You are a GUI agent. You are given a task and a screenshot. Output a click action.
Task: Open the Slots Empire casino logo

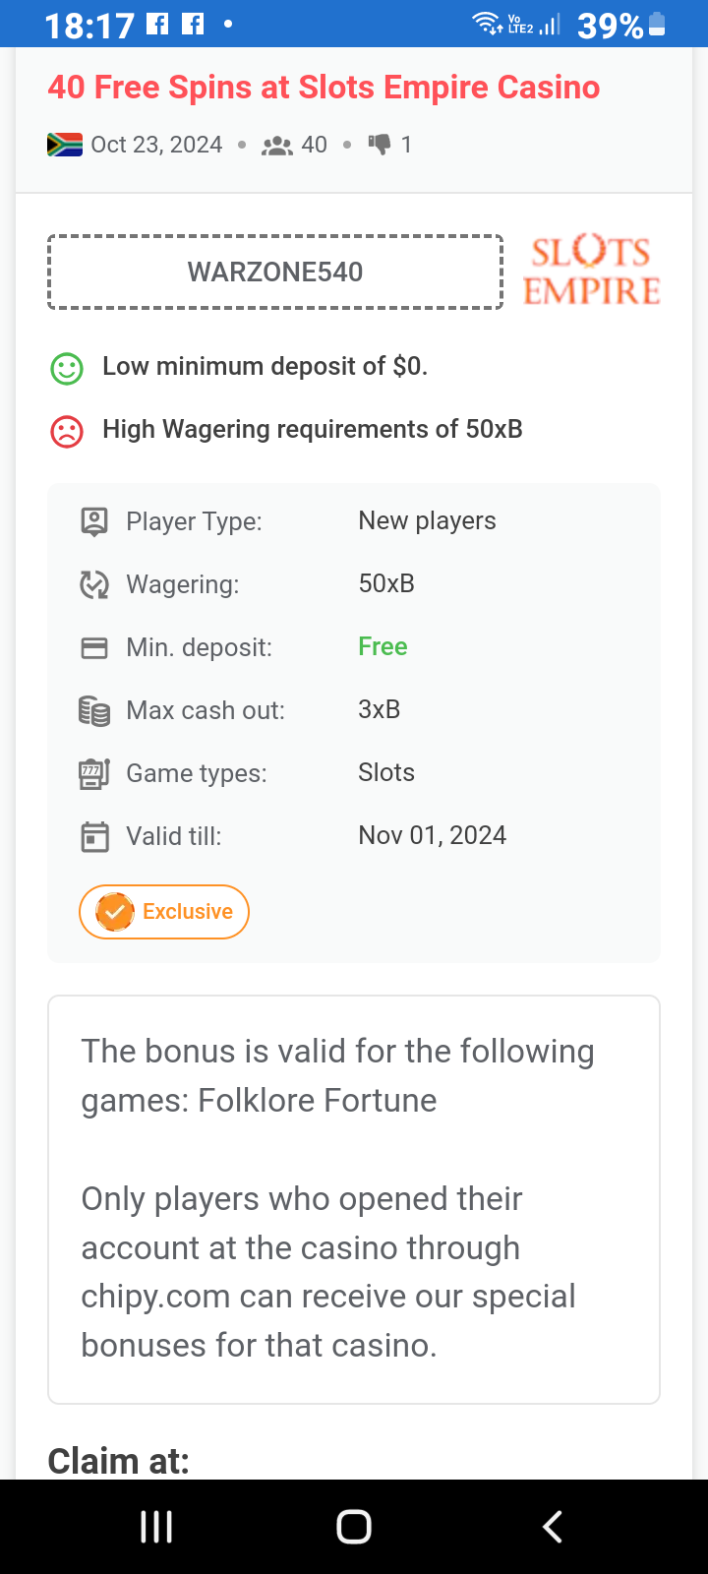pyautogui.click(x=591, y=272)
